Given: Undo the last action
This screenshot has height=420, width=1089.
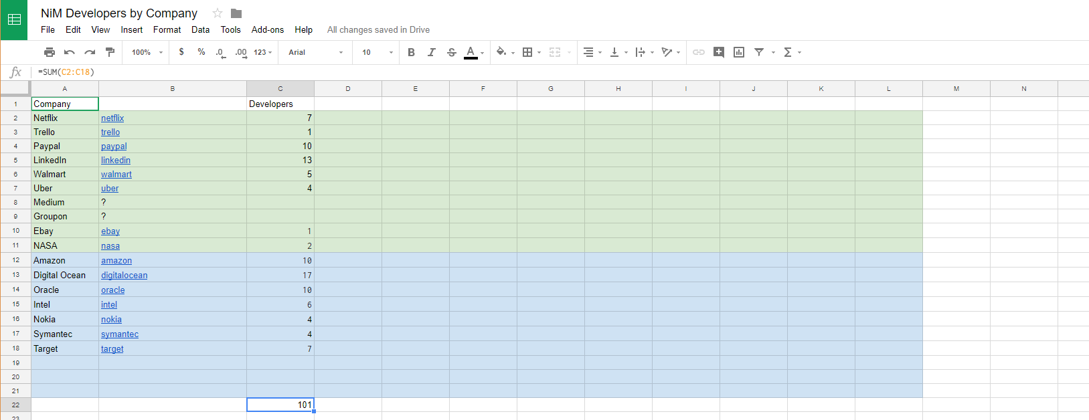Looking at the screenshot, I should coord(70,52).
